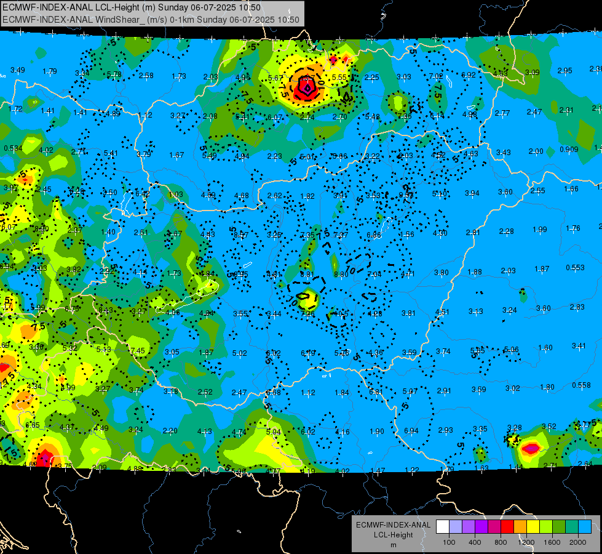The image size is (602, 554).
Task: Click the legend value 100
Action: 449,542
